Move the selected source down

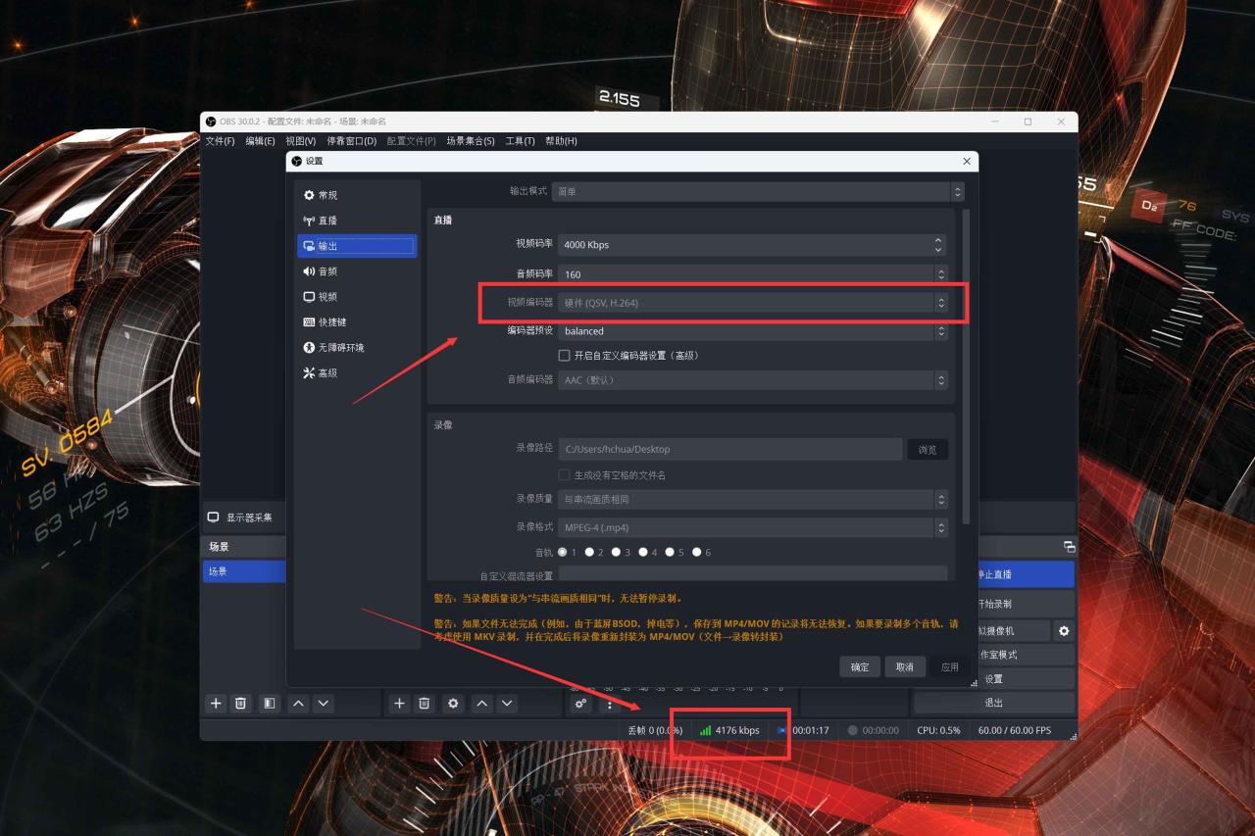[x=507, y=704]
